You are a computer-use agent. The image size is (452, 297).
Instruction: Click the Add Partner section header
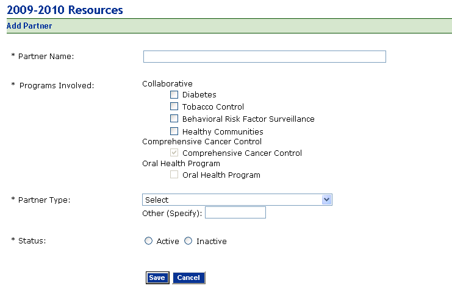point(29,26)
